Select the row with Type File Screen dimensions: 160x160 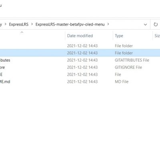coord(80,74)
